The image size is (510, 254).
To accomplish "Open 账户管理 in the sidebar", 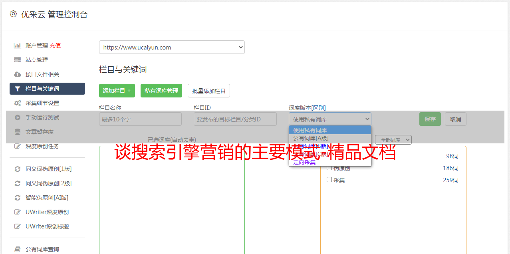I will pyautogui.click(x=37, y=46).
